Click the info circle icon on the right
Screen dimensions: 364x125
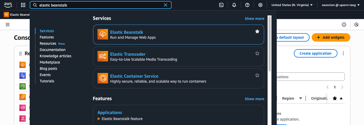(344, 25)
